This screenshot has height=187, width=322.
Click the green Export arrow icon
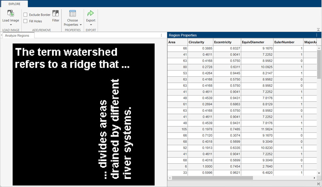pos(90,13)
